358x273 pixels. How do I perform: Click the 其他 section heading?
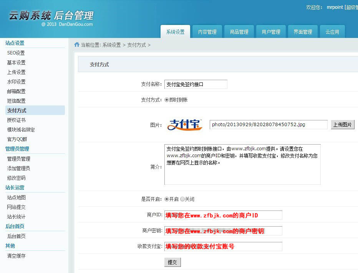click(x=10, y=246)
